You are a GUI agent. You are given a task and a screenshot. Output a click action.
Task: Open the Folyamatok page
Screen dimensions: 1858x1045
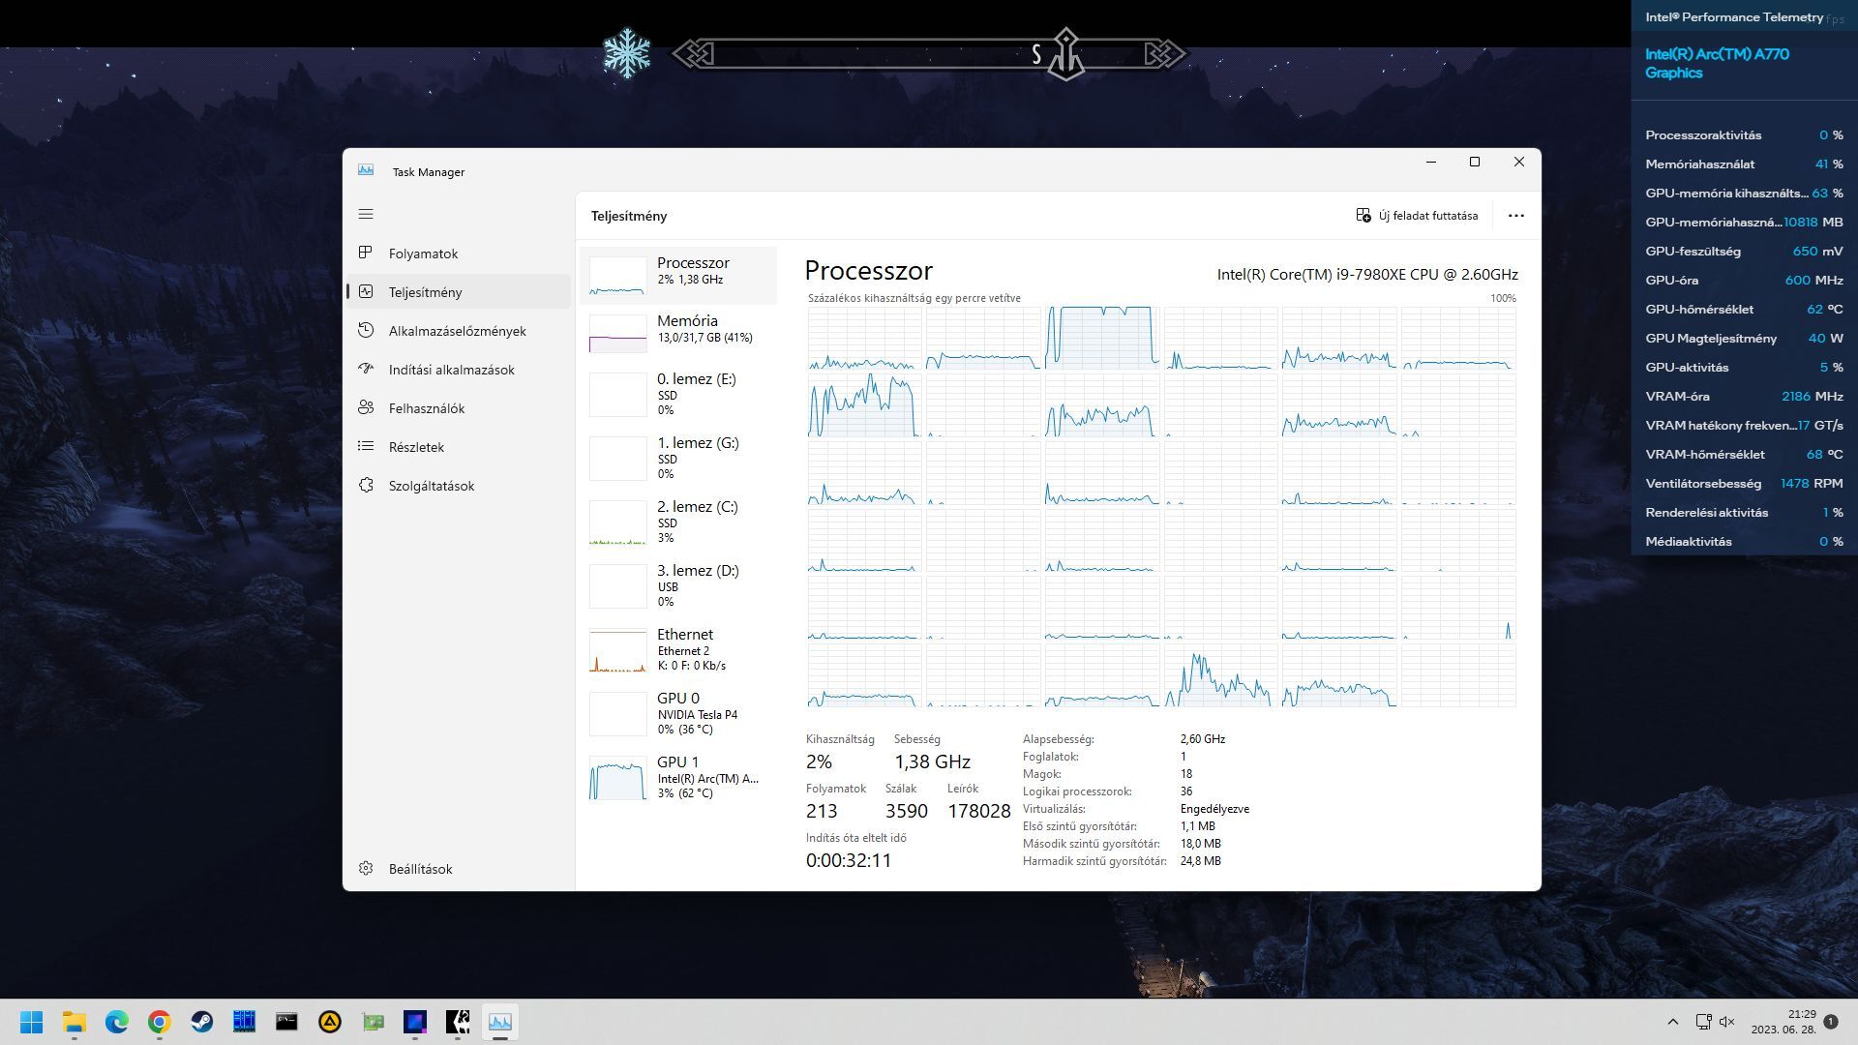458,254
